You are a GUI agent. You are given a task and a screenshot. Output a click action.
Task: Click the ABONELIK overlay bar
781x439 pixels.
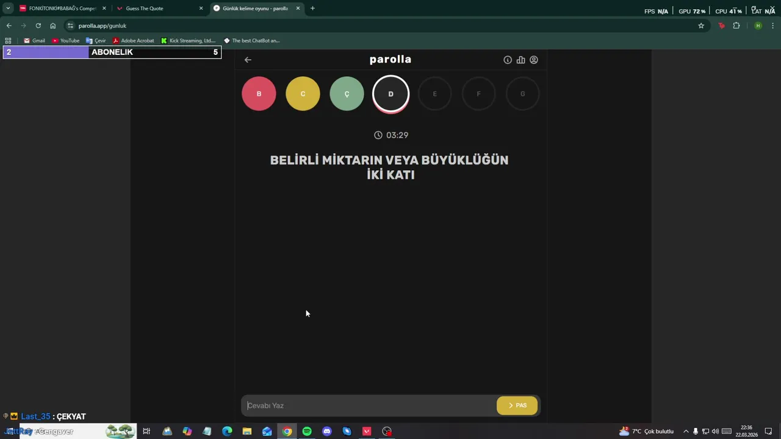112,52
